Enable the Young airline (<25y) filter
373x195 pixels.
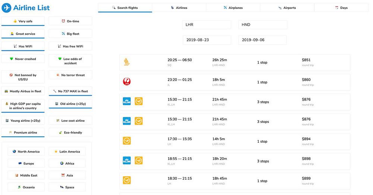tap(23, 121)
